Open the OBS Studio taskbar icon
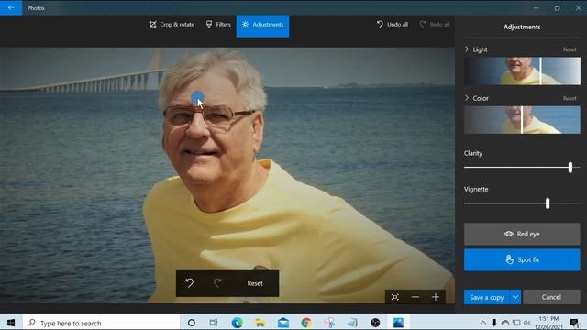This screenshot has width=587, height=330. (375, 323)
